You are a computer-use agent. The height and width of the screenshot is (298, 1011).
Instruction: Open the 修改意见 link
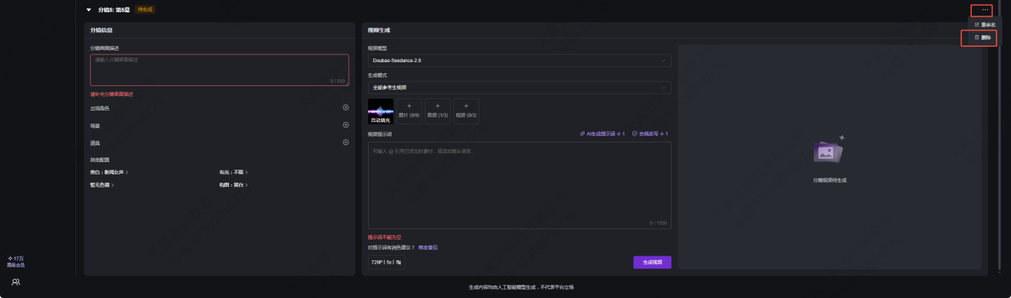pos(428,247)
